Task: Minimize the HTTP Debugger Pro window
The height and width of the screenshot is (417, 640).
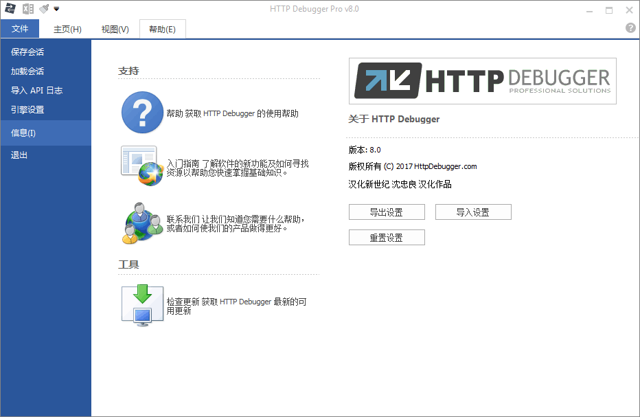Action: [x=589, y=10]
